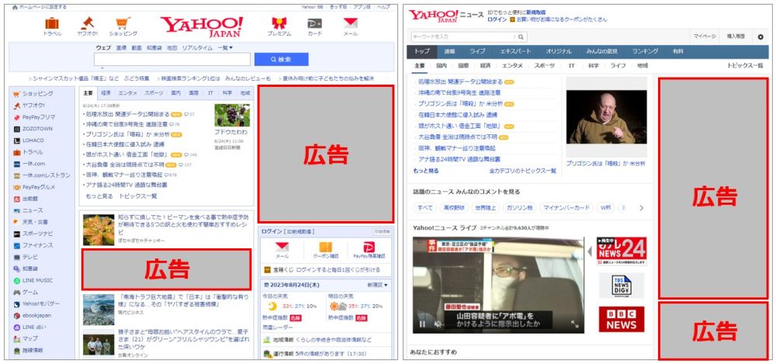Click 雨雲レーダー link in weather box
The width and height of the screenshot is (776, 364).
pyautogui.click(x=278, y=328)
